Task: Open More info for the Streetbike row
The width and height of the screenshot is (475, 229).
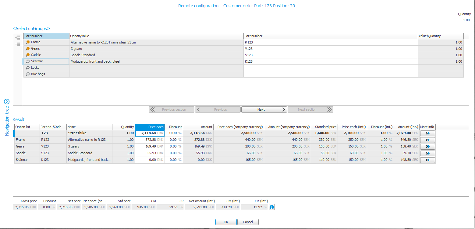Action: pyautogui.click(x=427, y=133)
